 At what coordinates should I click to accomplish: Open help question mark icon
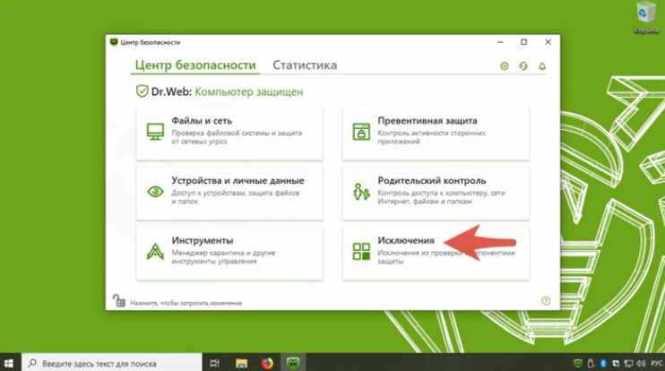tap(546, 301)
